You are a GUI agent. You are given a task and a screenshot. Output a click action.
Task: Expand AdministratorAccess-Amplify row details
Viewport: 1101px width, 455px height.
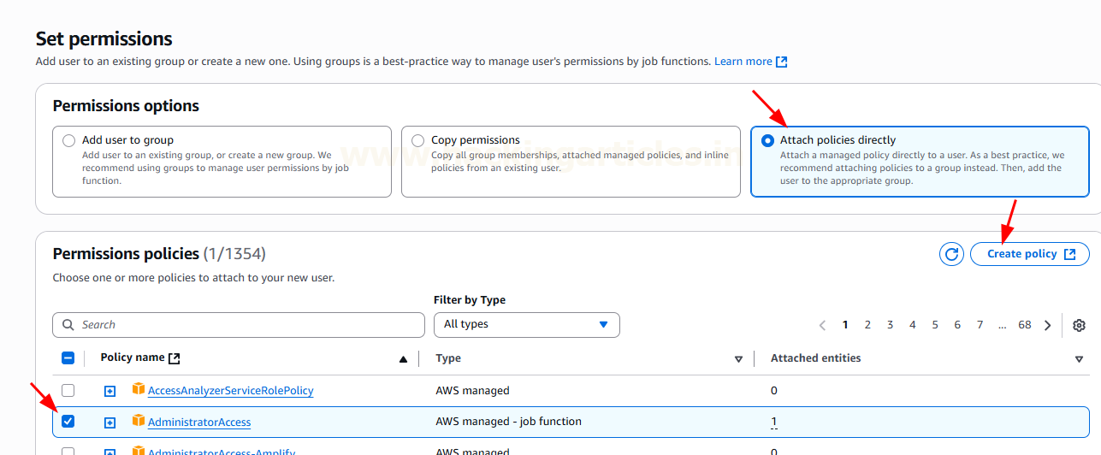[110, 452]
